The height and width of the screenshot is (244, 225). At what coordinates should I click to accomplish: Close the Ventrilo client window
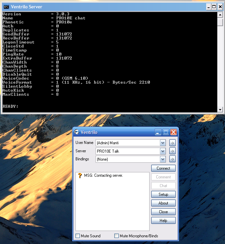click(x=173, y=132)
